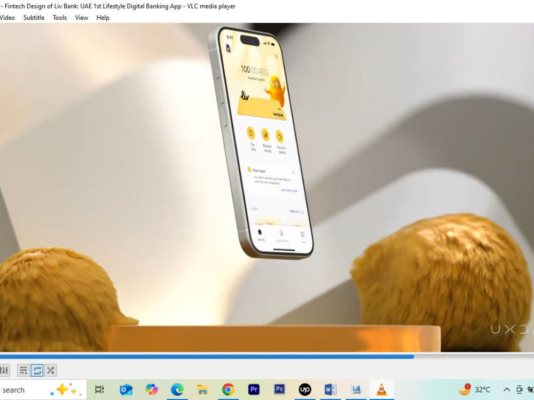534x400 pixels.
Task: Show extended settings equalizer button
Action: [4, 370]
